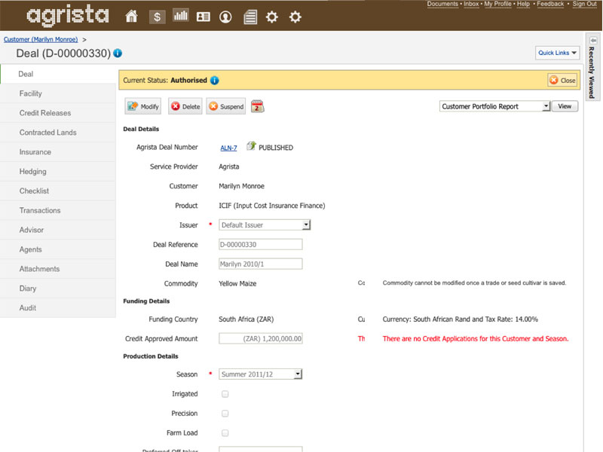Click the Sign Out link
This screenshot has height=452, width=603.
pyautogui.click(x=585, y=4)
